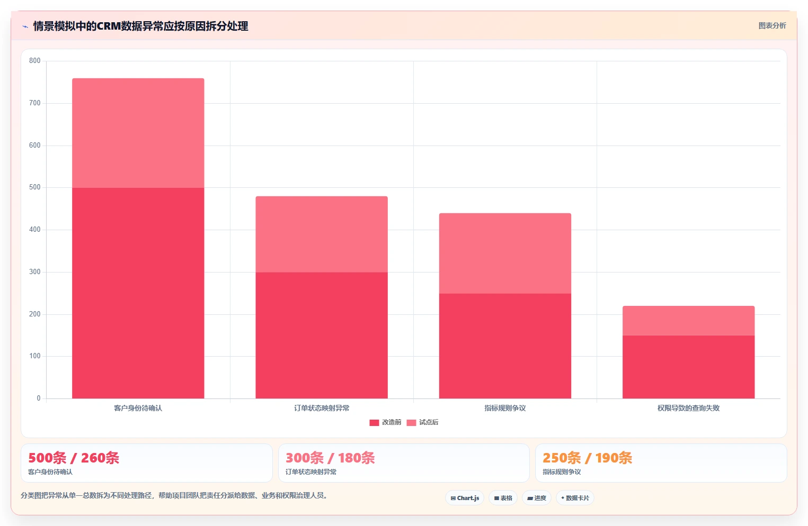The height and width of the screenshot is (526, 808).
Task: Click the 试点后 bar segment for 权限导致的查询失败
Action: 688,321
